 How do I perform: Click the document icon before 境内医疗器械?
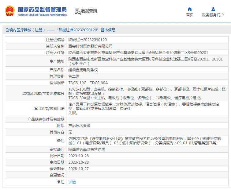click(x=7, y=30)
